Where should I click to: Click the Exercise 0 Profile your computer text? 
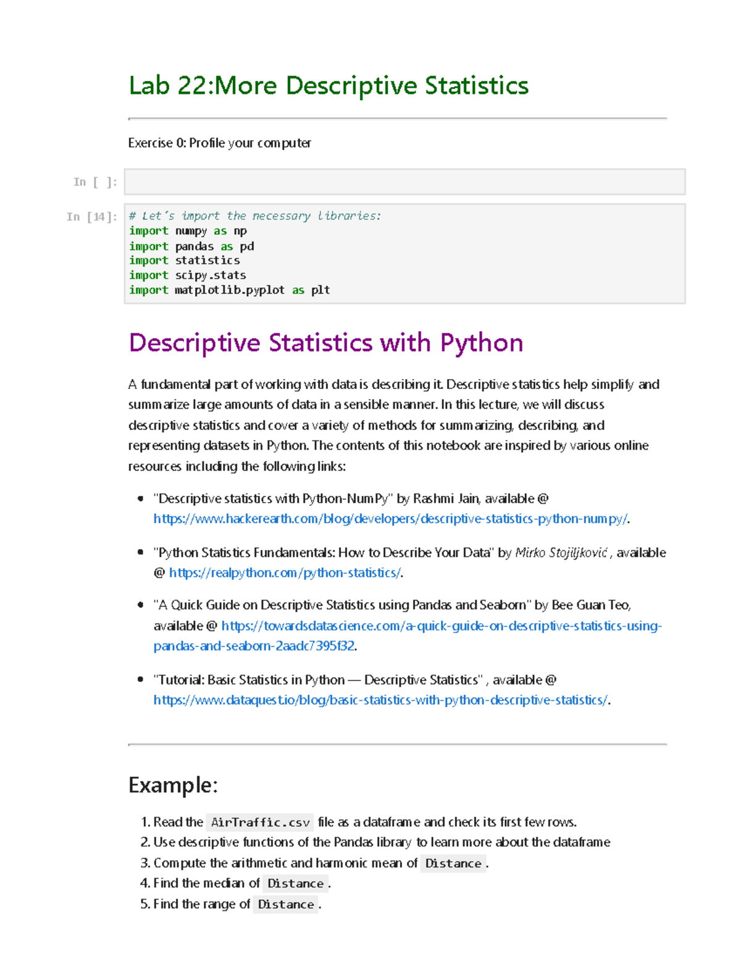[220, 143]
